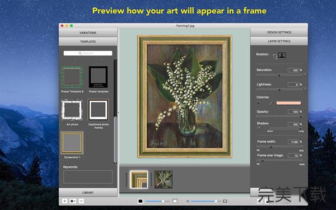Click the portrait orientation icon next to Rotation
The image size is (336, 210).
click(282, 55)
